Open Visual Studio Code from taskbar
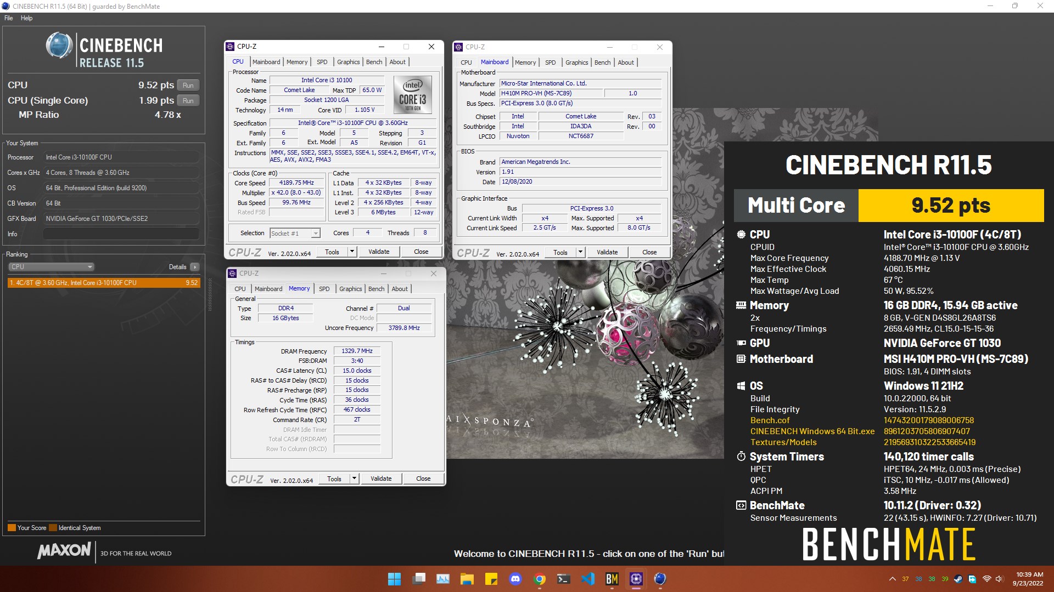 [x=588, y=579]
